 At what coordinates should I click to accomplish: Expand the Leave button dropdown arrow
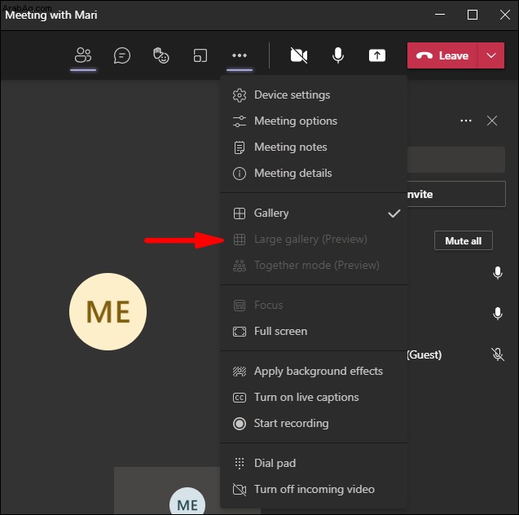[491, 55]
